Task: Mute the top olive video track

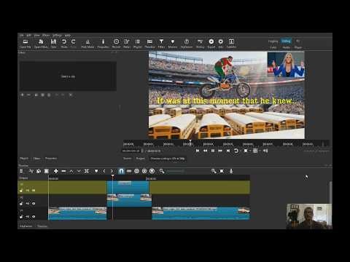Action: [x=28, y=191]
